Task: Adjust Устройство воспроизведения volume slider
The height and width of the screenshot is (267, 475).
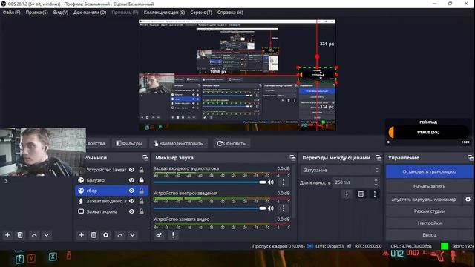Action: [x=209, y=208]
